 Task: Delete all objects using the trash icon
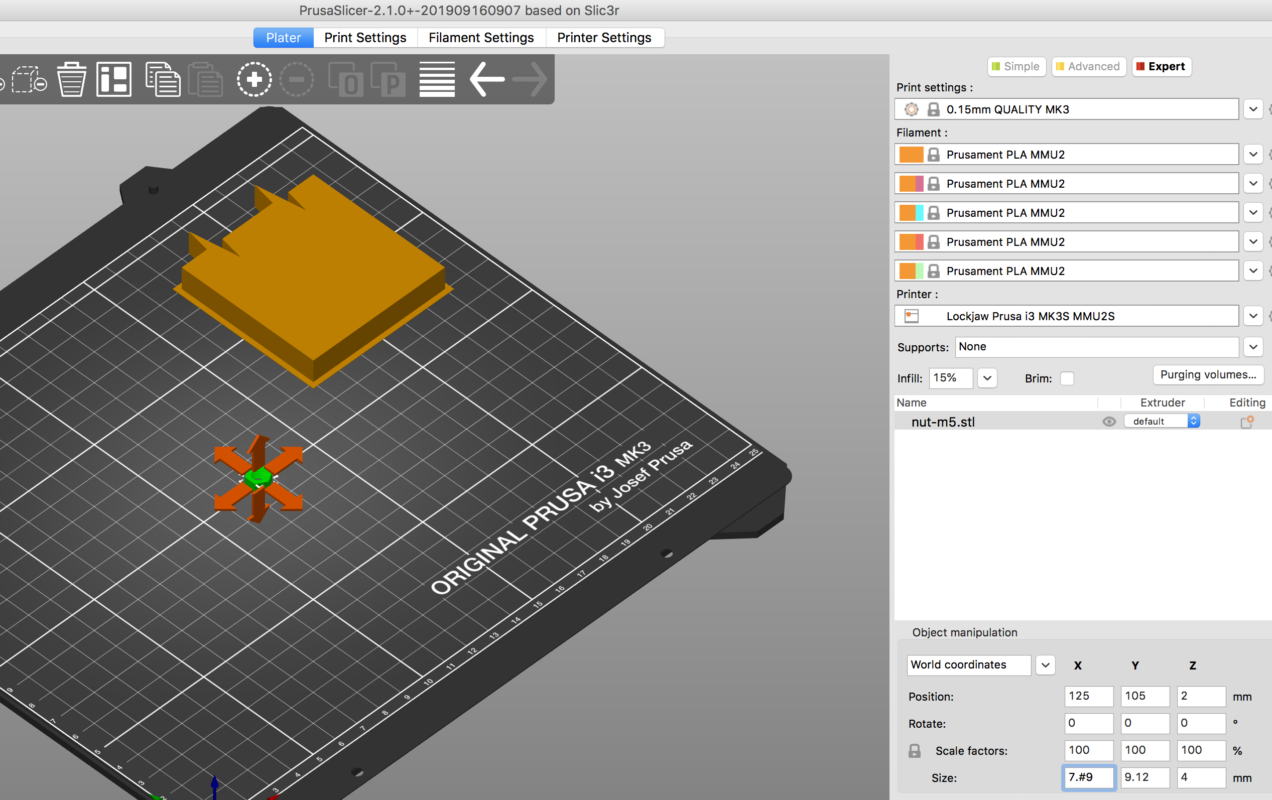[x=71, y=79]
